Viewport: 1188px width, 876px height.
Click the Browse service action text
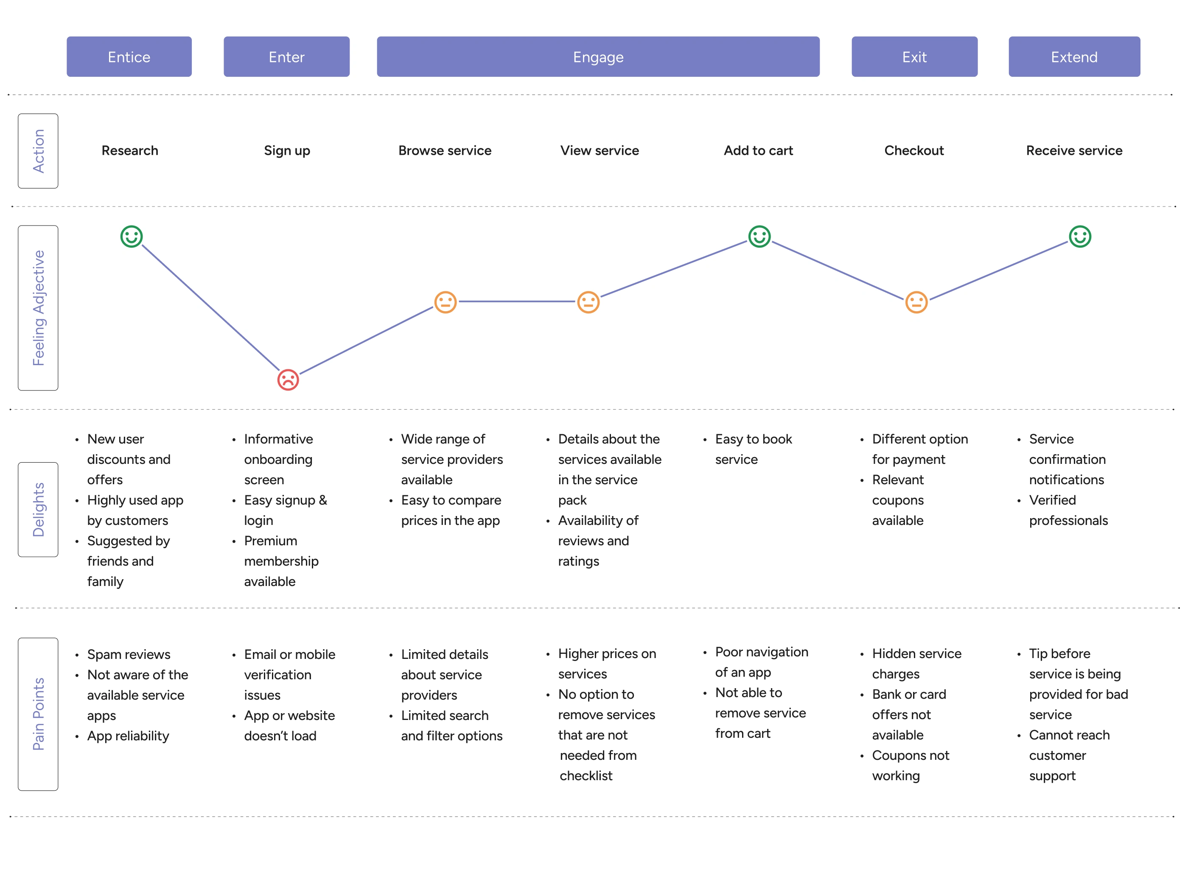(x=445, y=151)
